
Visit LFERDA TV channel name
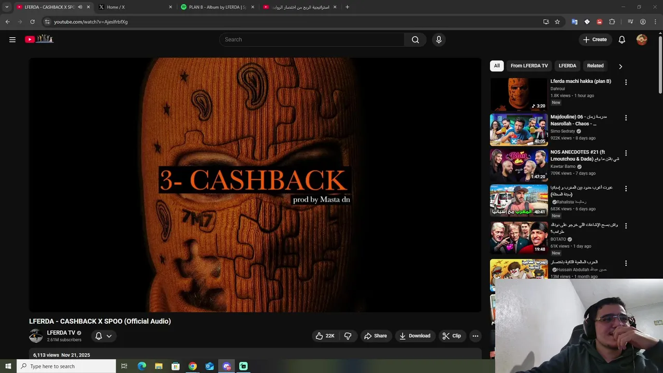coord(61,333)
